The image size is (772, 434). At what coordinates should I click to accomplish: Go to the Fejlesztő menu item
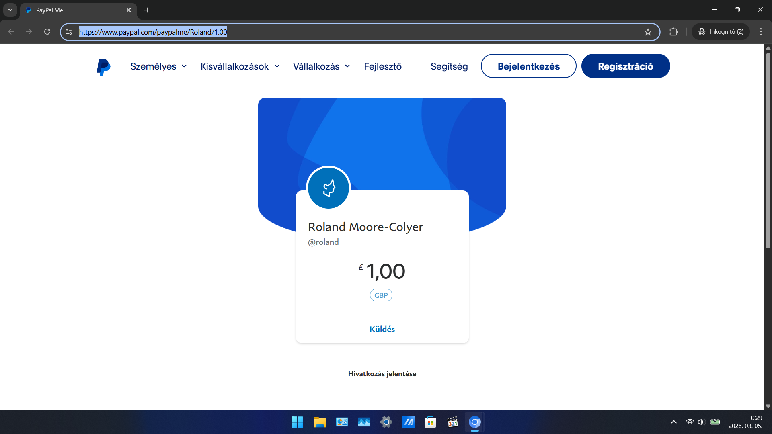point(382,66)
